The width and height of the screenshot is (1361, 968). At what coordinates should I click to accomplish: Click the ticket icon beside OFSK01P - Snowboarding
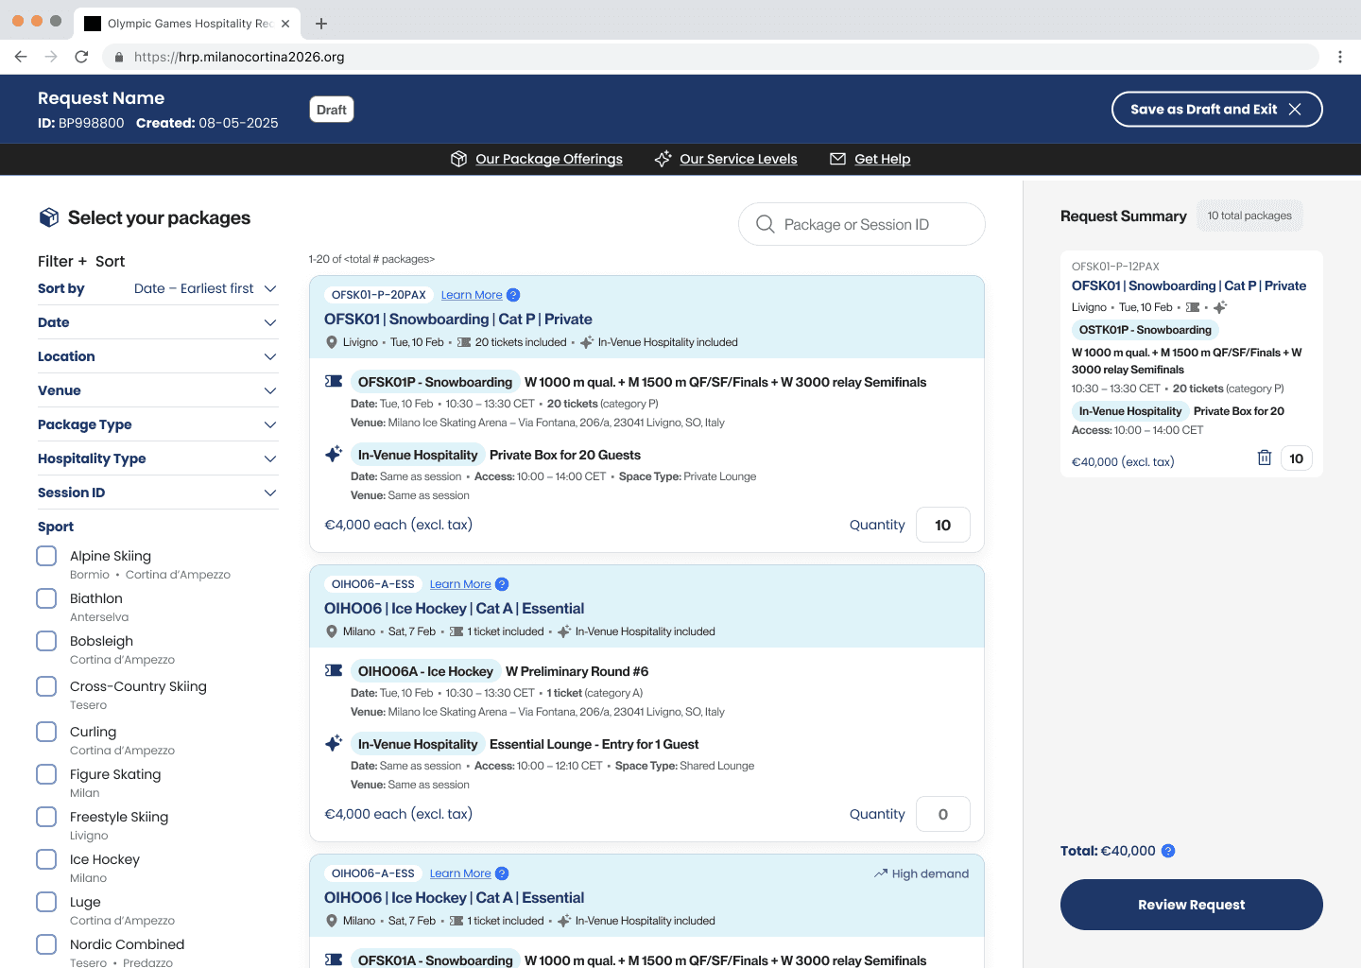coord(334,382)
